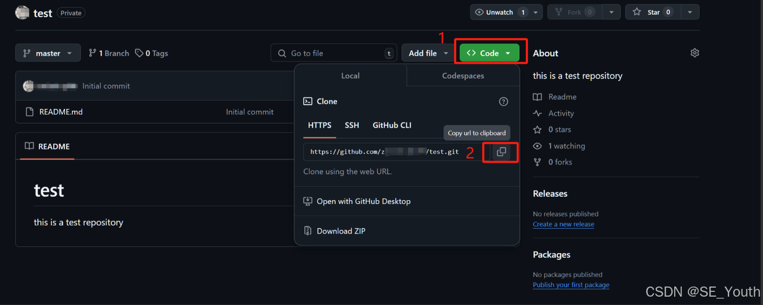Open repository About settings gear
This screenshot has height=305, width=763.
[694, 53]
